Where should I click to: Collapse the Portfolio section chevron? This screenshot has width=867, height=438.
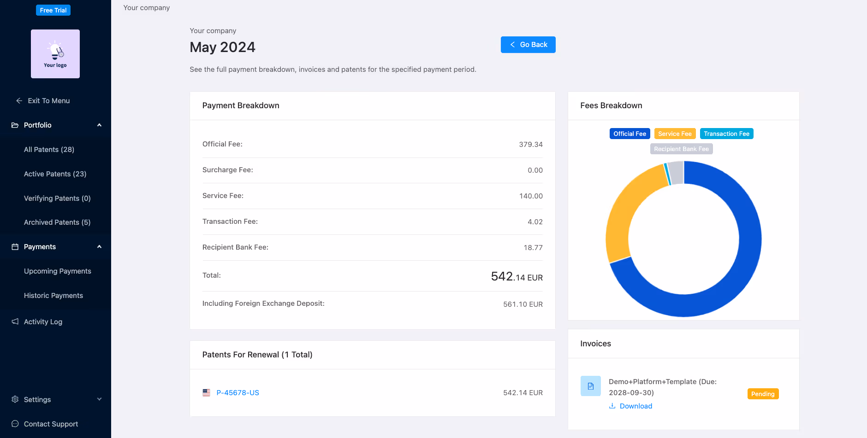coord(99,125)
